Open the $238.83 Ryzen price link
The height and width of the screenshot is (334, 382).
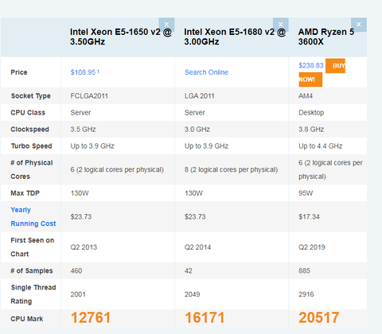click(x=311, y=65)
